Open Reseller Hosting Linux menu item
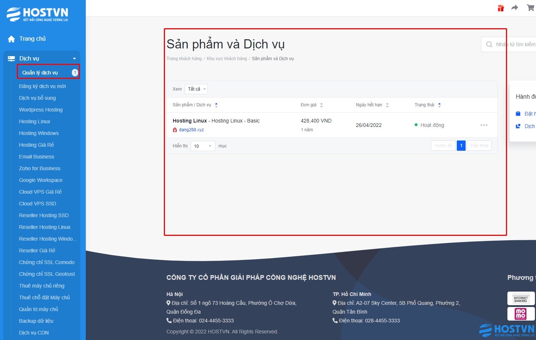 tap(45, 227)
